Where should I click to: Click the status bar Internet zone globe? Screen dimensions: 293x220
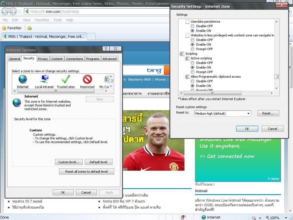204,217
